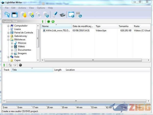Click the video file icon beside AWin.Lisb
This screenshot has height=115, width=153.
point(44,30)
